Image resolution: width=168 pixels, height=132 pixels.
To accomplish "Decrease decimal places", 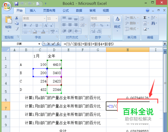I will 99,31.
